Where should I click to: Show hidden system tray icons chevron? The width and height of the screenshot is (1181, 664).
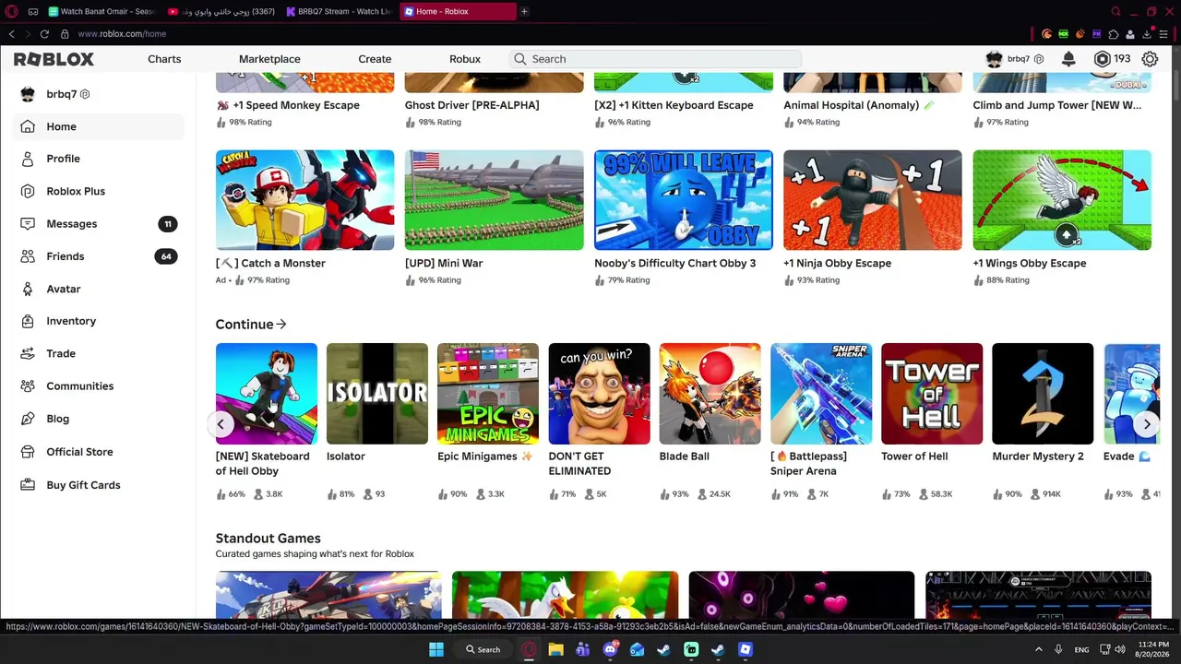pyautogui.click(x=1038, y=649)
